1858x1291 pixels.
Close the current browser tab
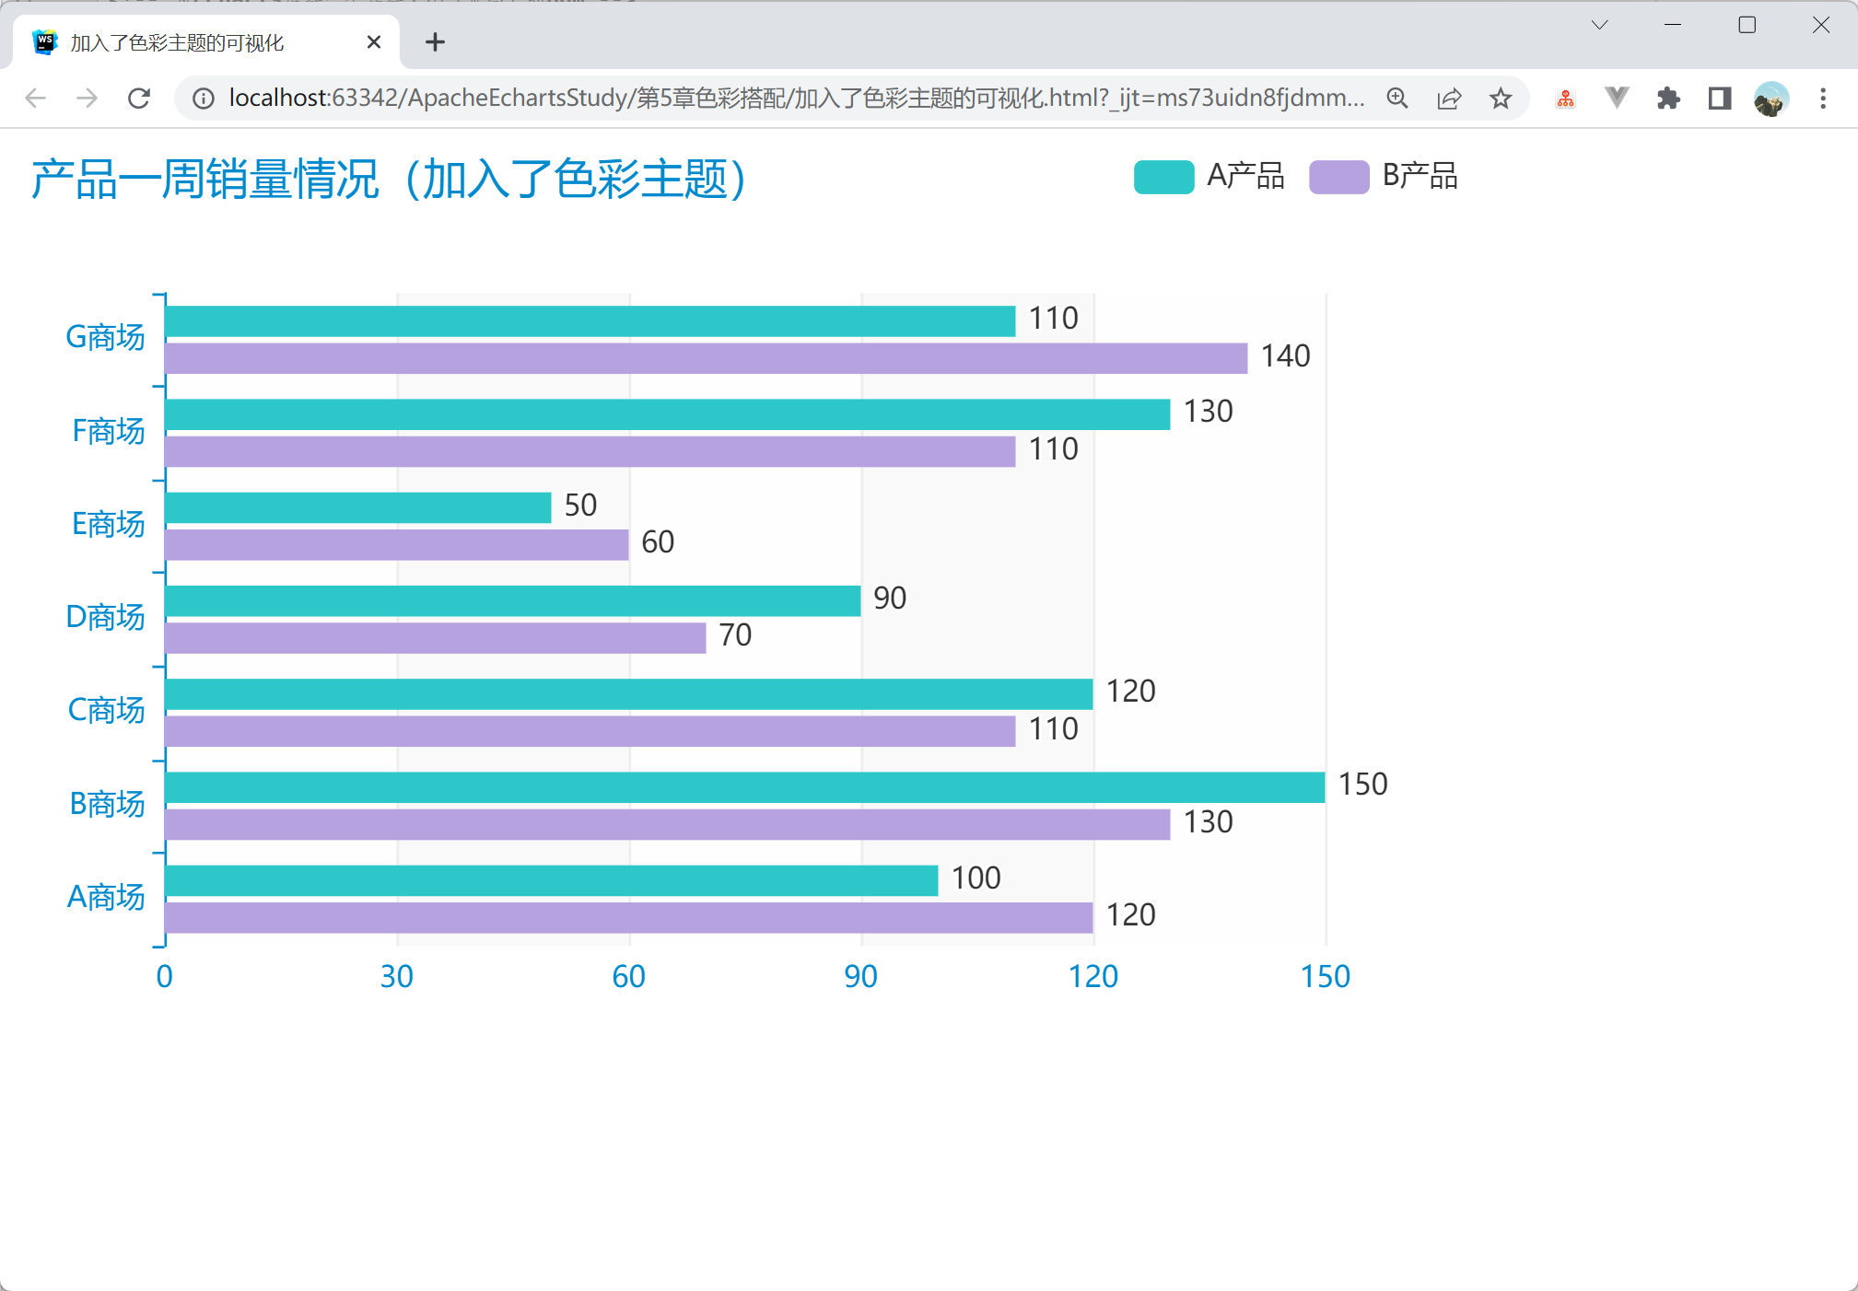(374, 42)
